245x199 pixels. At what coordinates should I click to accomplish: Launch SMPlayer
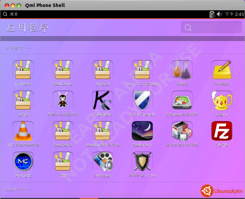point(103,162)
